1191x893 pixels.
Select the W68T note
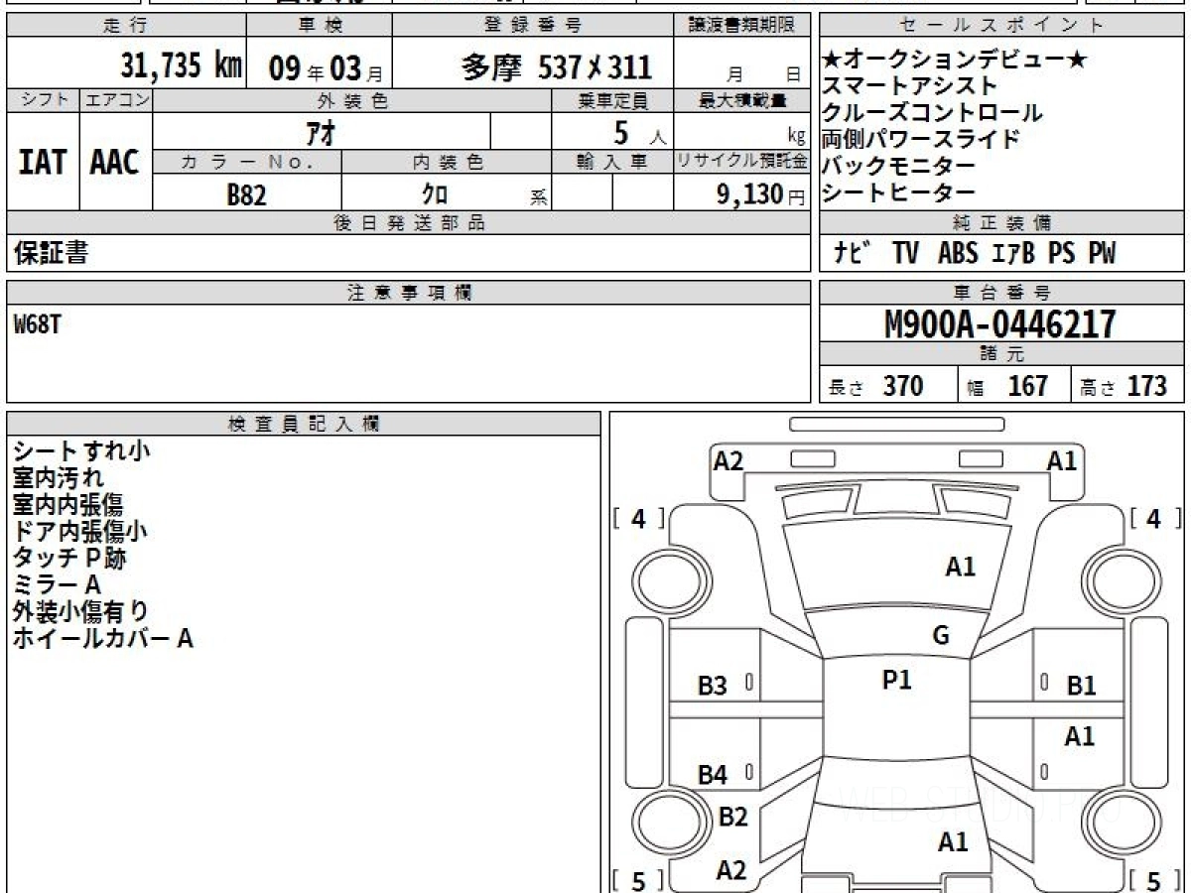click(x=37, y=324)
